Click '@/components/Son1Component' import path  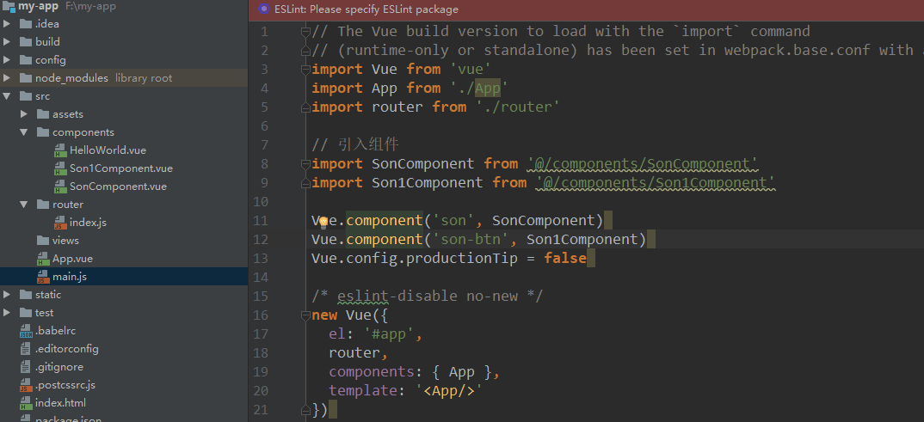[x=656, y=182]
